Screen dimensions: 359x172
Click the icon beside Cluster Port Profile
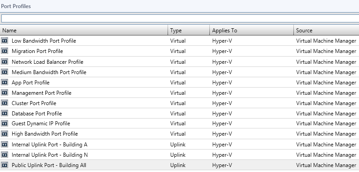[4, 103]
